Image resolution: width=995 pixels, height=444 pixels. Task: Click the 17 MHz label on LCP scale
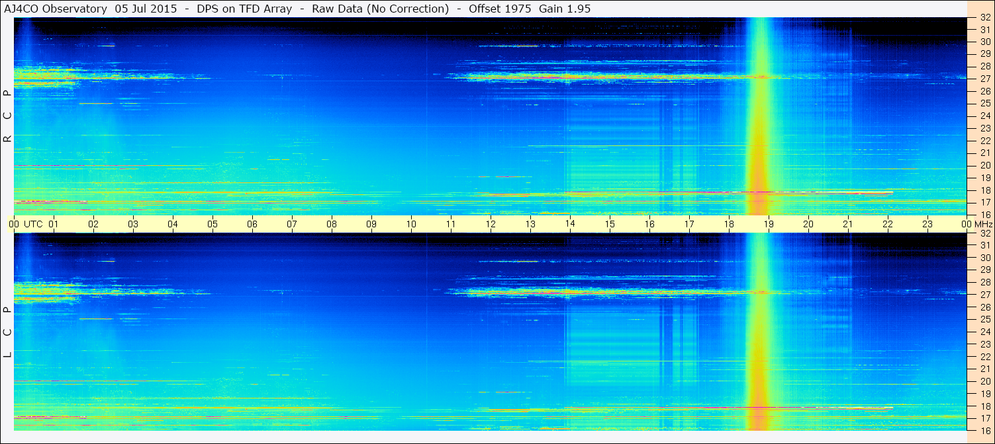point(984,418)
